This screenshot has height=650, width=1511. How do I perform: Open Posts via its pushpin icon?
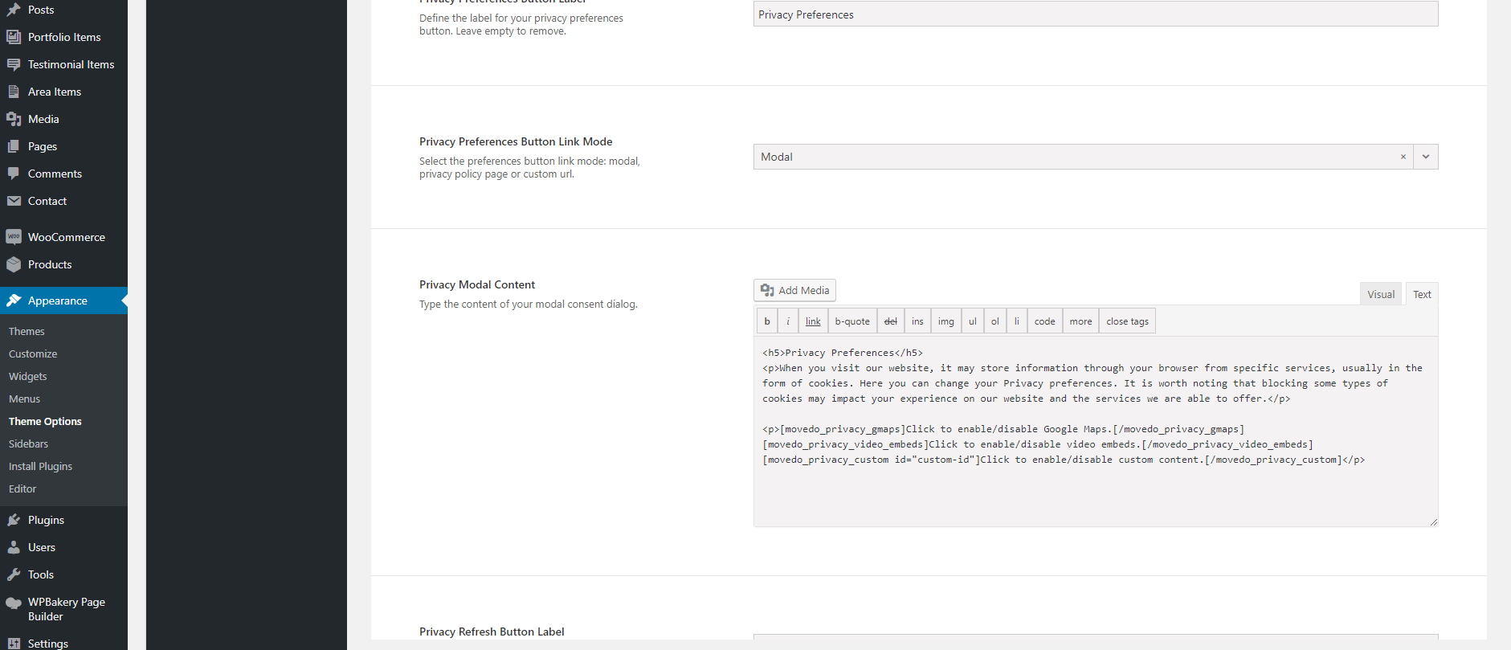(14, 10)
